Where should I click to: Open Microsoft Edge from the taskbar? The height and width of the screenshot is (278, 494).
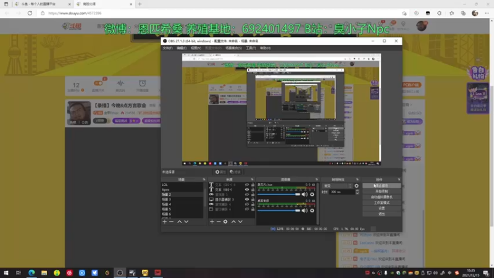coord(31,272)
